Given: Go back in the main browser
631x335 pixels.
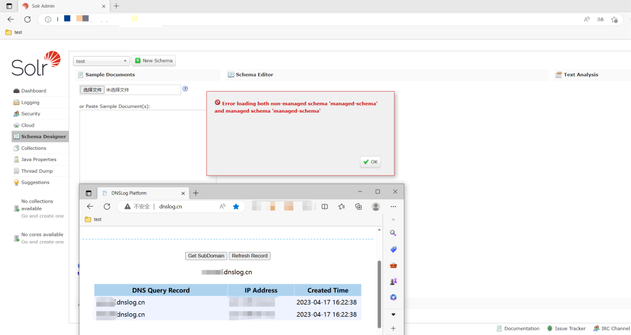Looking at the screenshot, I should 11,19.
